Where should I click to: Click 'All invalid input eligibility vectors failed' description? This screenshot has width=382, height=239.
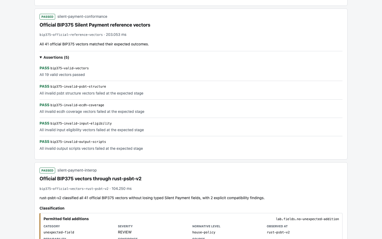click(92, 130)
